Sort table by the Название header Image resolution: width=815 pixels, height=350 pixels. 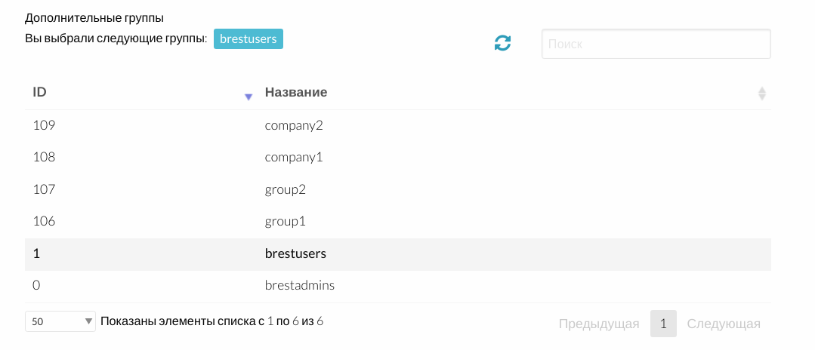pos(296,93)
